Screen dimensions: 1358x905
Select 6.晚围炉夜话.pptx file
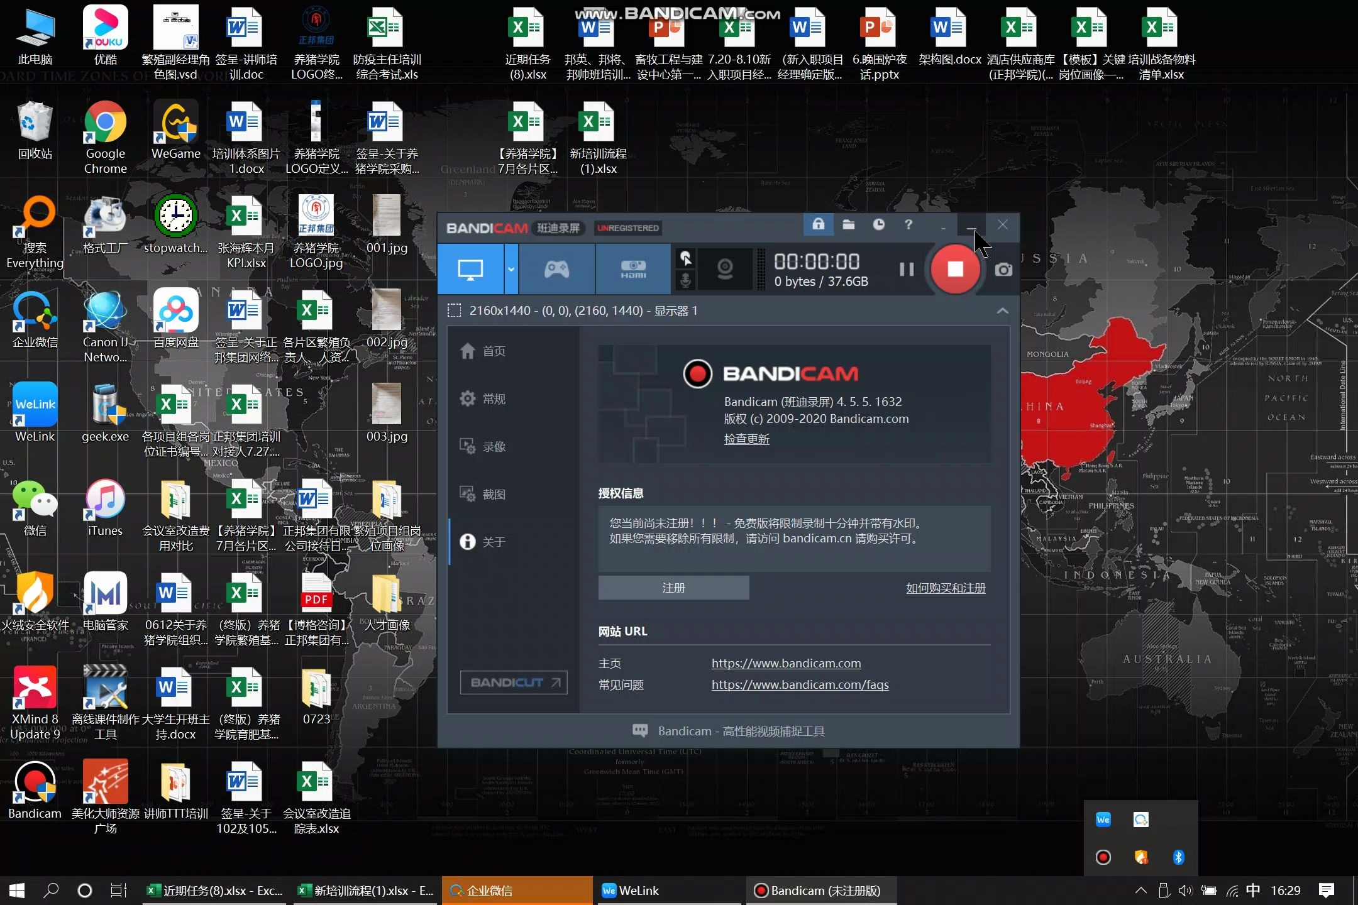879,44
